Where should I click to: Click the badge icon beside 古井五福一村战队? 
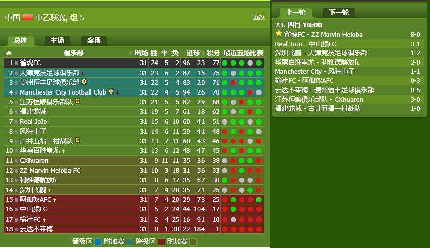[x=78, y=140]
